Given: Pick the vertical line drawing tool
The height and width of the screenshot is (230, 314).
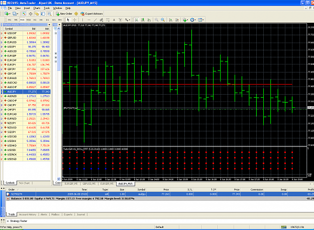Looking at the screenshot, I should coord(82,20).
